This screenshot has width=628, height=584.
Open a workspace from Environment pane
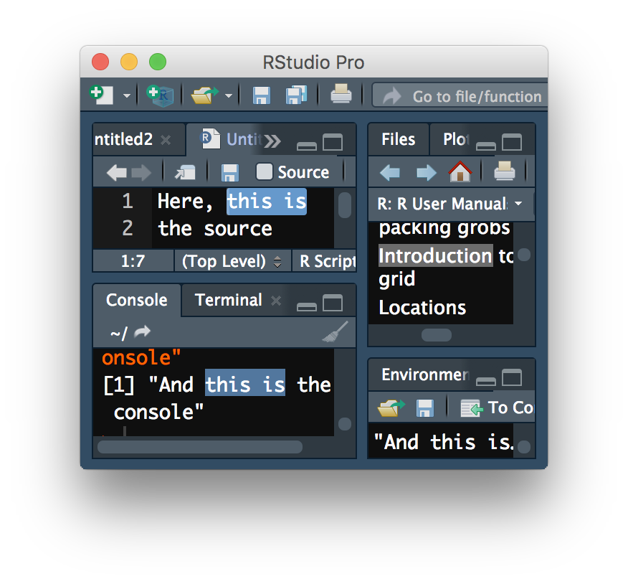pyautogui.click(x=391, y=407)
